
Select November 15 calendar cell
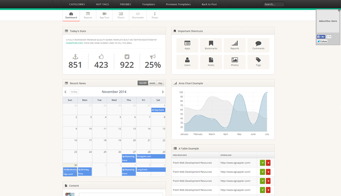point(158,132)
